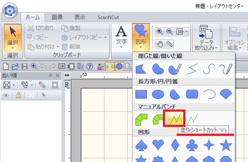The image size is (248, 162).
Task: Switch to the 画像 tab
Action: point(57,17)
